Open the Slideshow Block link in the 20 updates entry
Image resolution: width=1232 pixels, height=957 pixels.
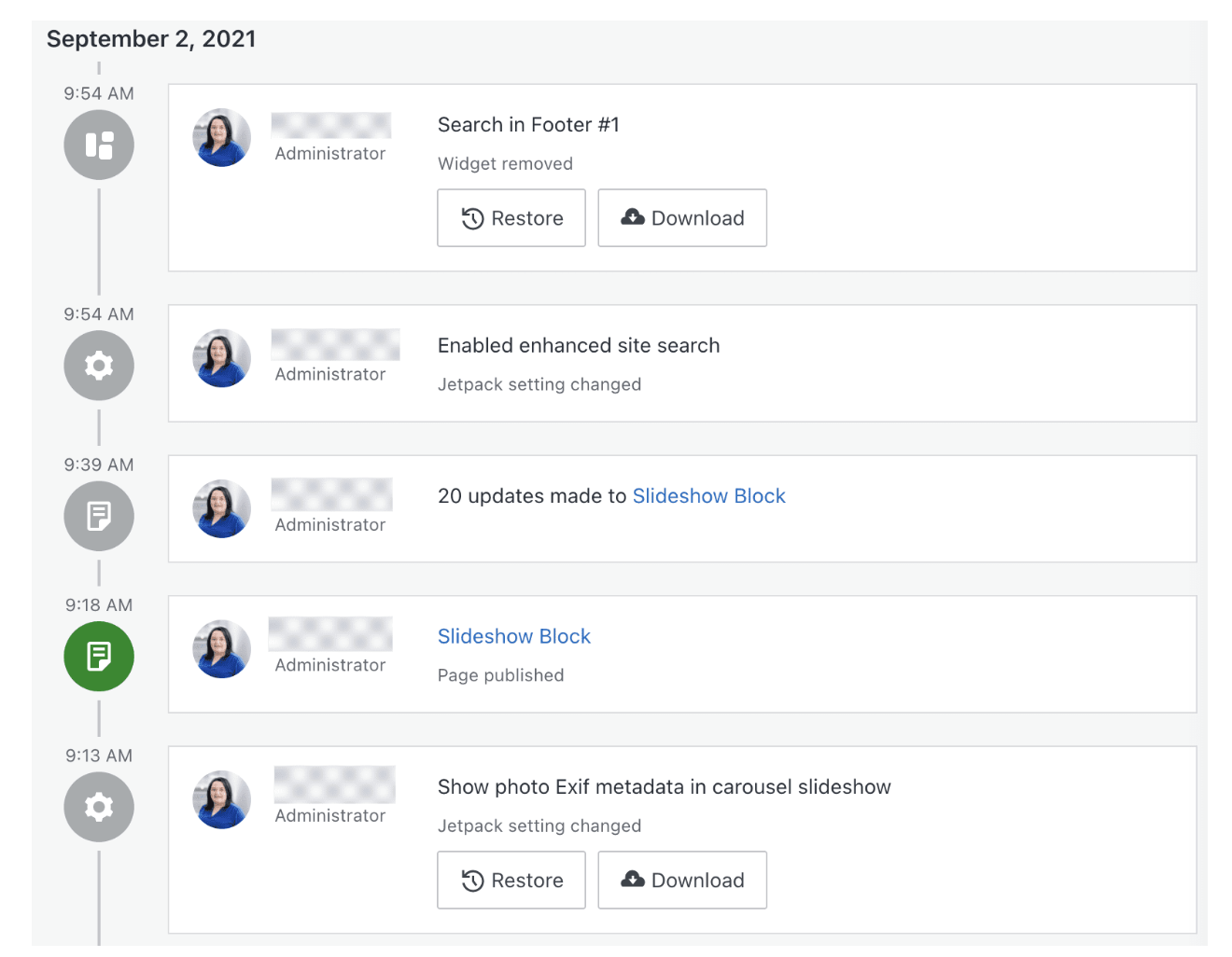click(x=708, y=495)
